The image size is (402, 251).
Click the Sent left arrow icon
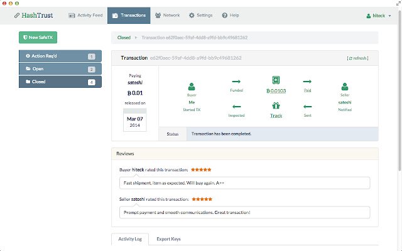click(x=307, y=107)
